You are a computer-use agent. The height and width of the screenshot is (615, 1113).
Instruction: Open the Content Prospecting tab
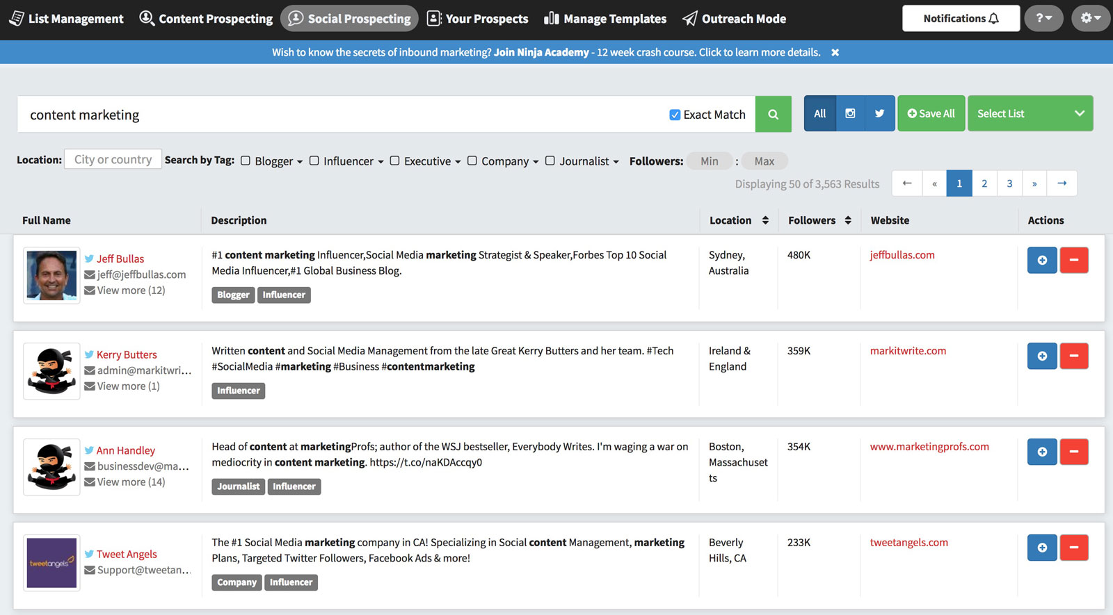pos(206,19)
